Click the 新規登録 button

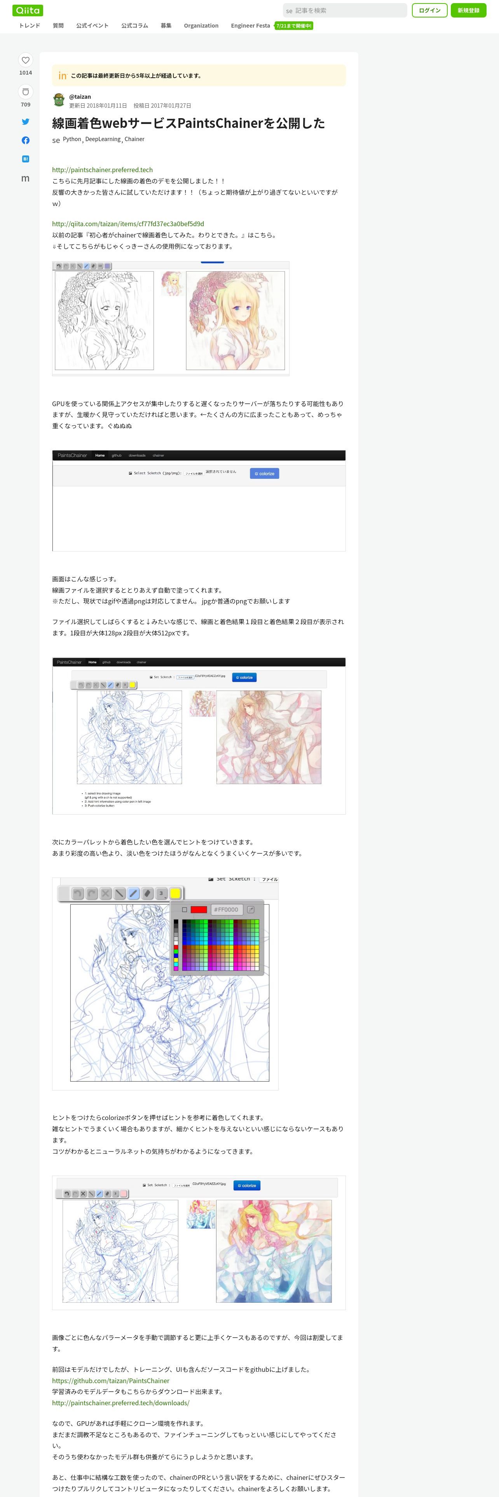click(468, 10)
